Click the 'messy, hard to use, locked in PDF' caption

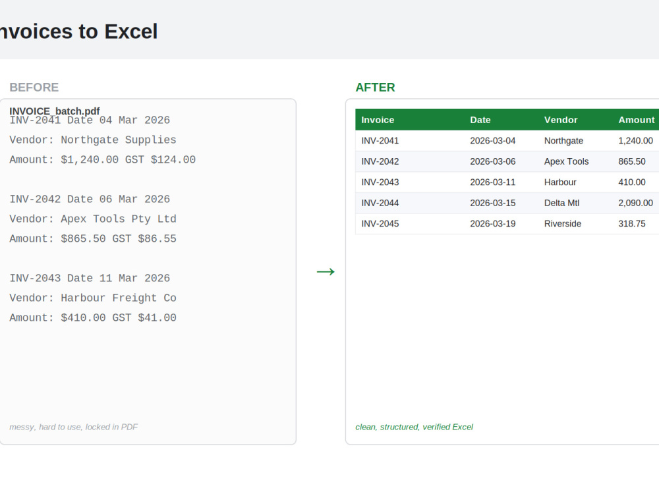74,427
